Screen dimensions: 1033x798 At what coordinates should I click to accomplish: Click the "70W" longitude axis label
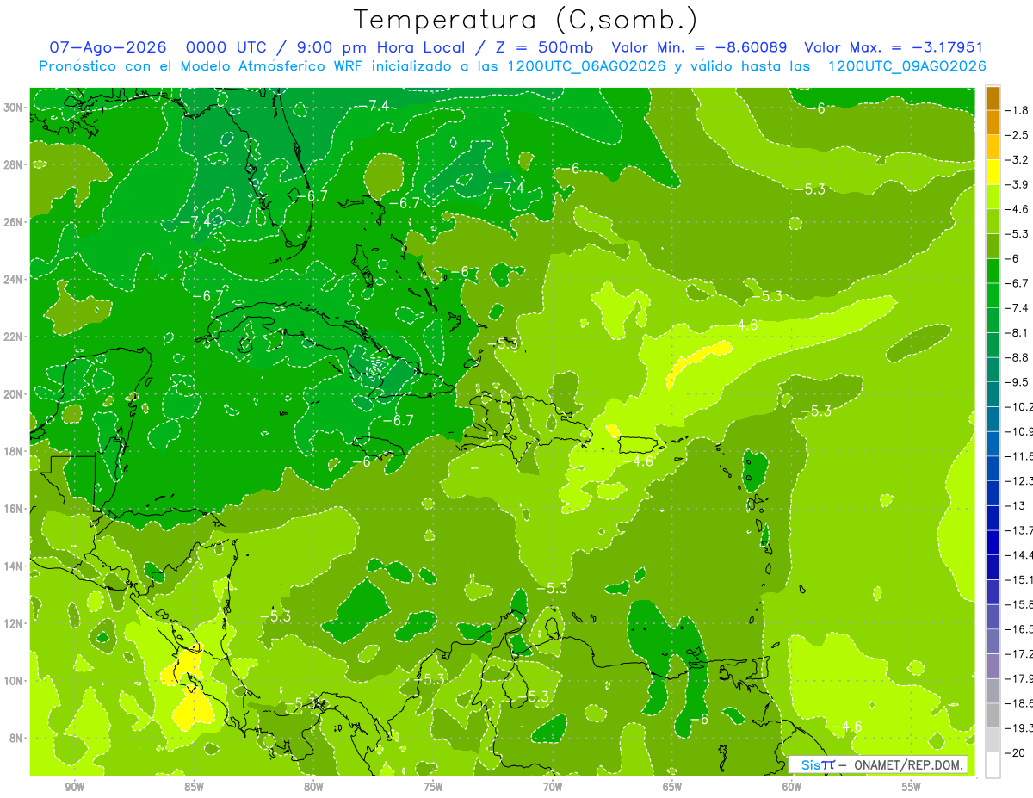553,787
